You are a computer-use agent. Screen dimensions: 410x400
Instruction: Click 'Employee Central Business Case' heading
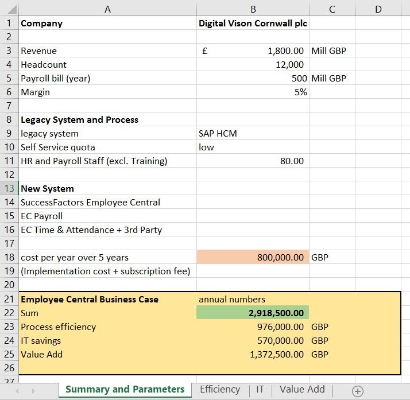107,299
